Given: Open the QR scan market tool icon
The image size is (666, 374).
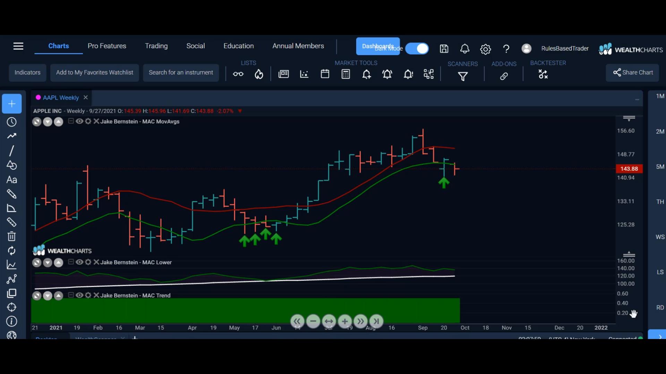Looking at the screenshot, I should point(429,74).
